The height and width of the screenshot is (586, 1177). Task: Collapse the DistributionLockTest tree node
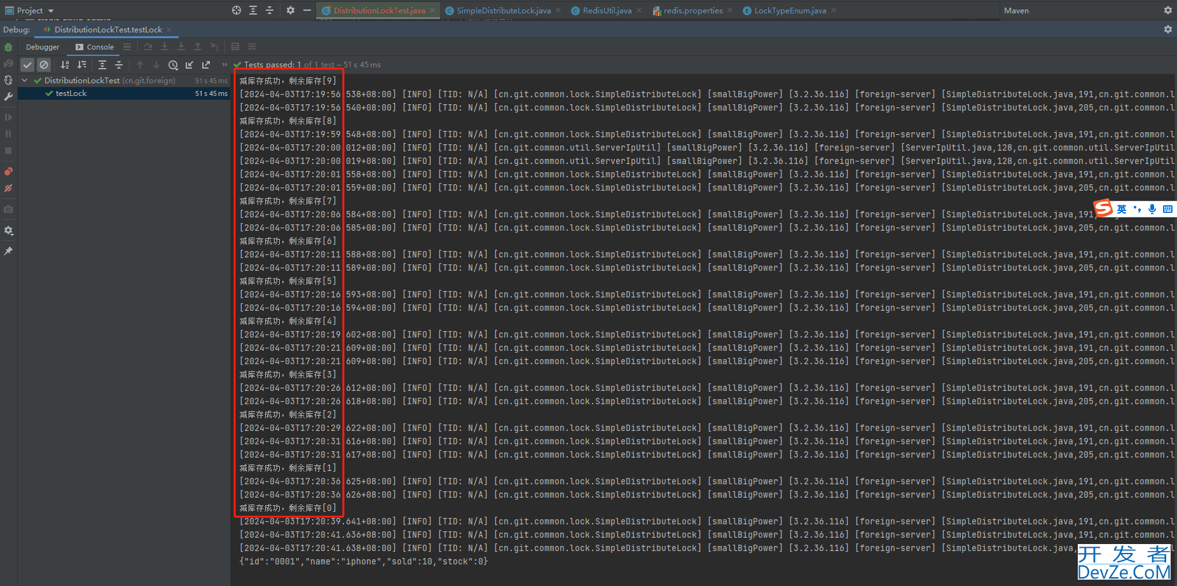pos(25,81)
